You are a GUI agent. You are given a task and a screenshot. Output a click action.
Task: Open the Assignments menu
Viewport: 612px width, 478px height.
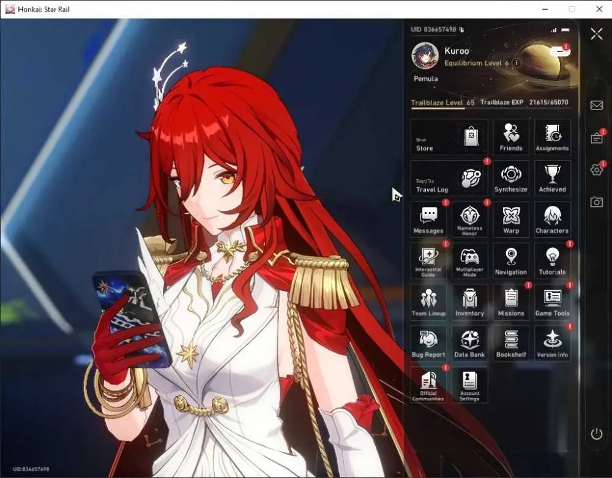click(552, 138)
